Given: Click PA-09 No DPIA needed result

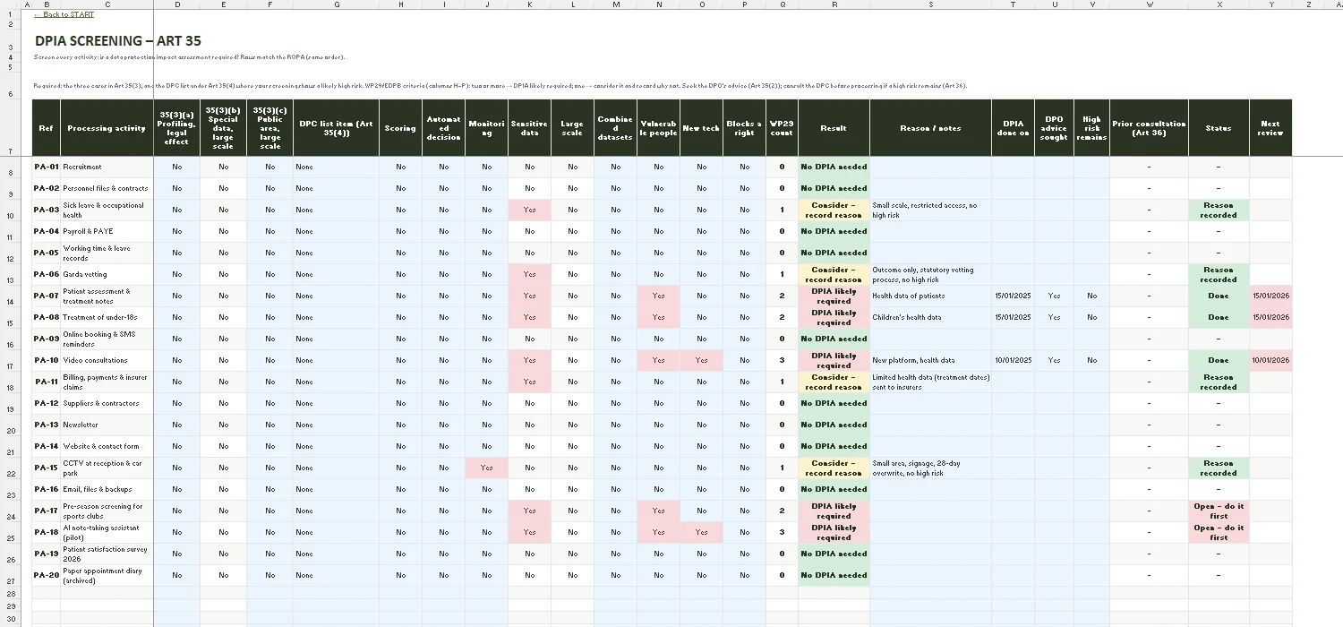Looking at the screenshot, I should [834, 339].
